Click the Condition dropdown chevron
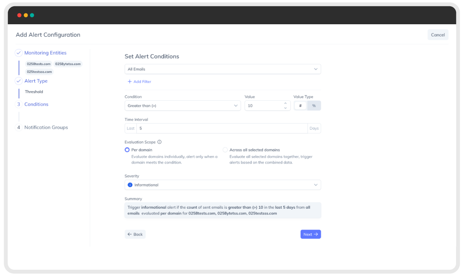The width and height of the screenshot is (464, 276). [236, 106]
